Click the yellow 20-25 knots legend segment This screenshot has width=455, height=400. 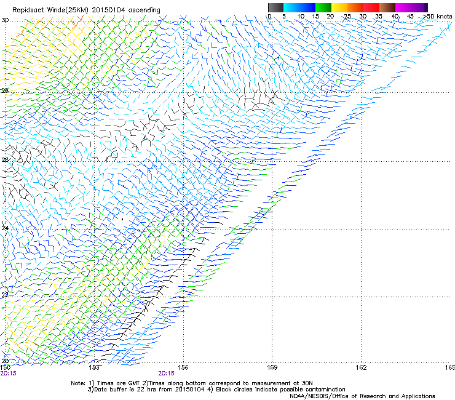tap(339, 7)
